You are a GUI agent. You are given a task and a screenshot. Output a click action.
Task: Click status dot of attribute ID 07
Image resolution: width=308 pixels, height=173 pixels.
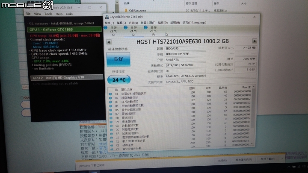[111, 114]
